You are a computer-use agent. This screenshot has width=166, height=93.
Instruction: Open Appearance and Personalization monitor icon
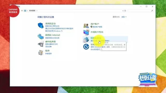coord(86,33)
